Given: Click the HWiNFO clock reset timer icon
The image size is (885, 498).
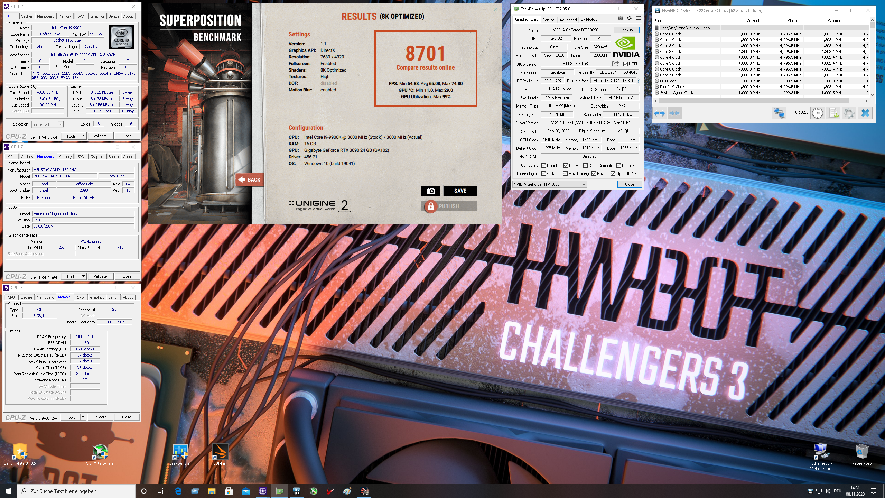Looking at the screenshot, I should coord(818,113).
